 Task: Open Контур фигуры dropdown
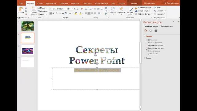[x=143, y=11]
